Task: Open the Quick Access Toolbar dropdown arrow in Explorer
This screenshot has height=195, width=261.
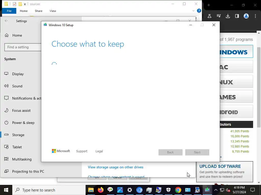Action: pyautogui.click(x=25, y=4)
